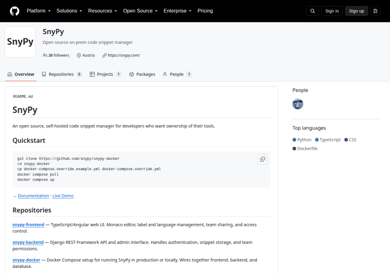Screen dimensions: 390x274
Task: Switch to the Packages tab label
Action: (146, 74)
